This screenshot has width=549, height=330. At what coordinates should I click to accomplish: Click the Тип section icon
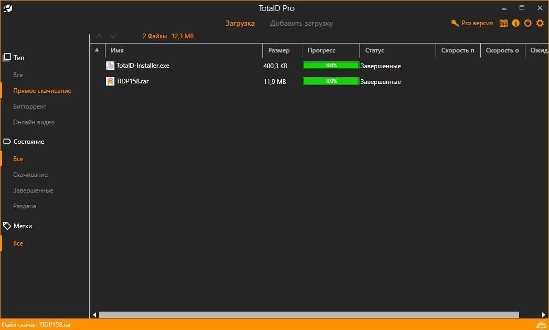click(x=7, y=57)
